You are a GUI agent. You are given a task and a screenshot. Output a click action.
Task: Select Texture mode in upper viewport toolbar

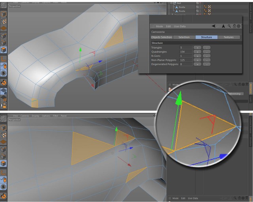tap(4, 21)
